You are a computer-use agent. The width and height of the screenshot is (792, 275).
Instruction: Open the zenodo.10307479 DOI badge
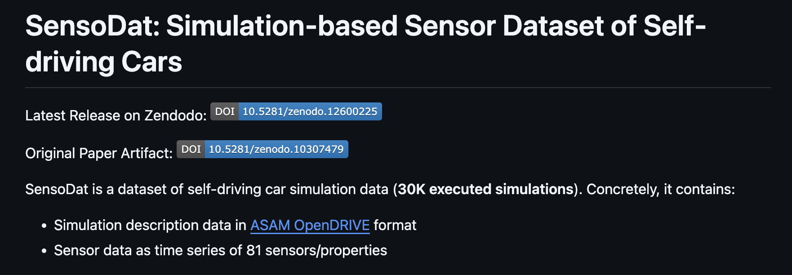(263, 149)
